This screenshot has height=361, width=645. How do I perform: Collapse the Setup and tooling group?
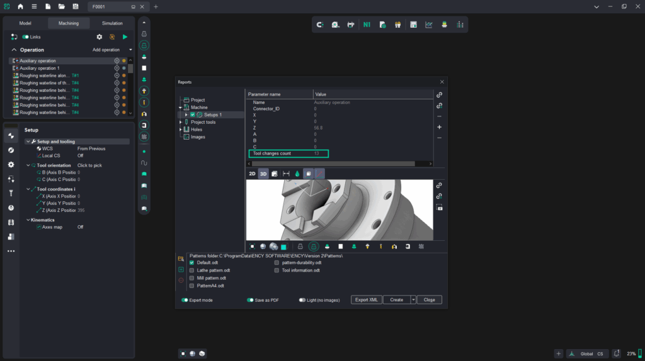(x=28, y=142)
